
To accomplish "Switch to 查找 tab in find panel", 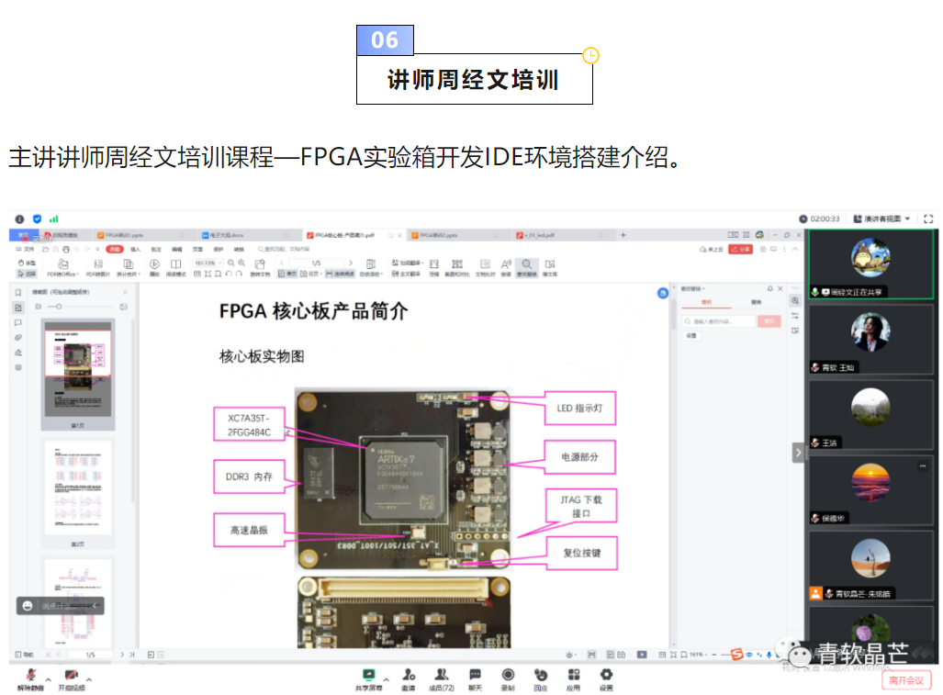I will tap(706, 302).
